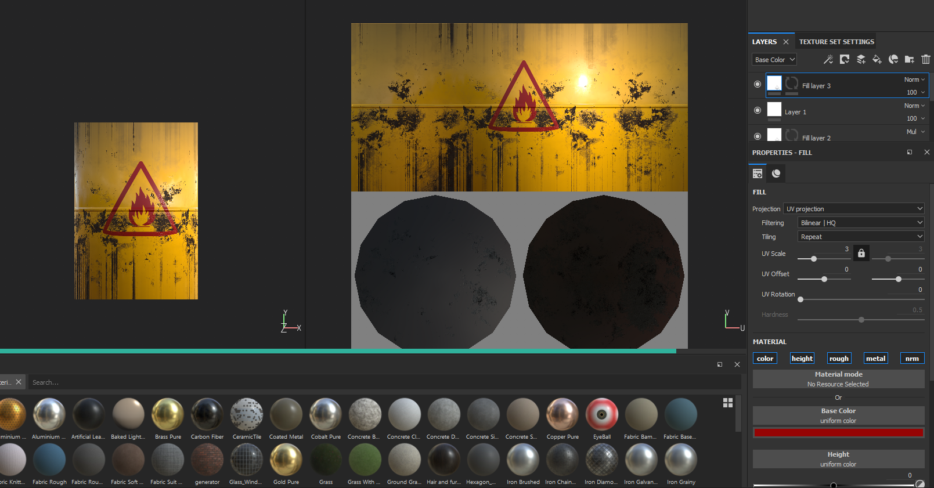Open the Base Color channel dropdown

click(774, 60)
